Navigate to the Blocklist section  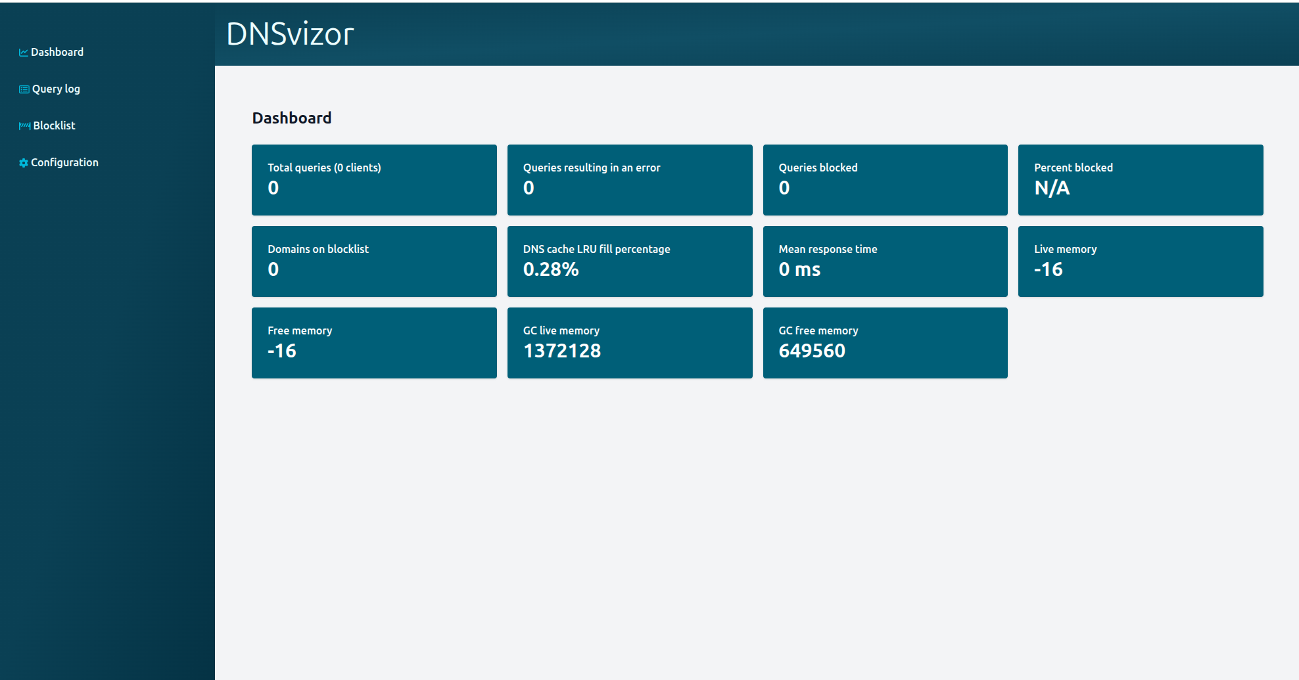(x=54, y=125)
